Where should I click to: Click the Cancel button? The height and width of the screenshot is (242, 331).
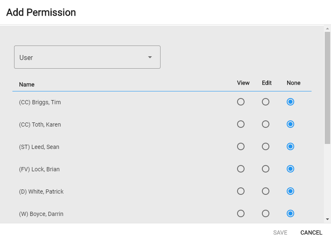click(x=311, y=232)
